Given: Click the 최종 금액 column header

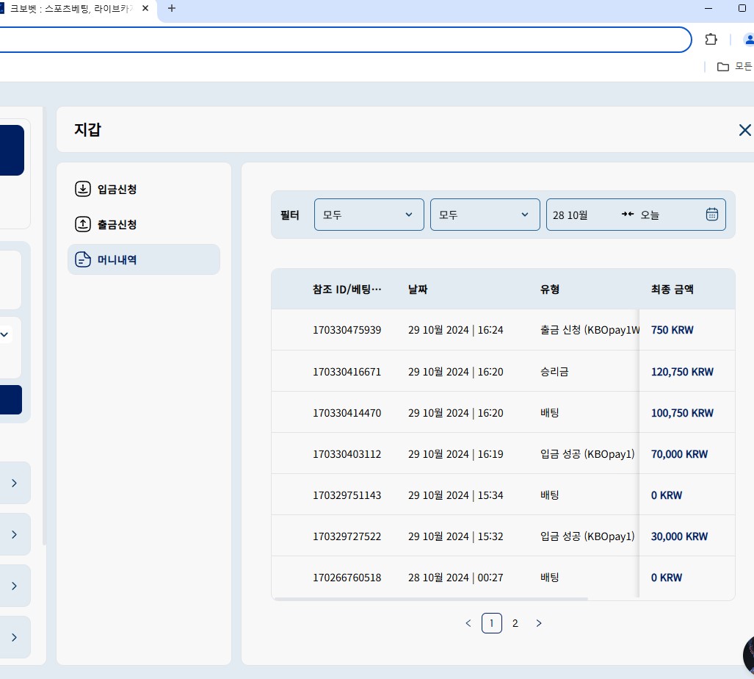Looking at the screenshot, I should (673, 290).
